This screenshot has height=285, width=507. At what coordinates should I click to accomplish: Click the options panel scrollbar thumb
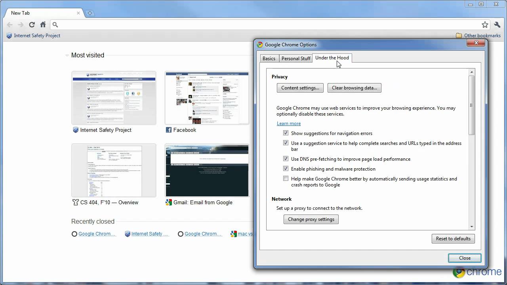[471, 105]
